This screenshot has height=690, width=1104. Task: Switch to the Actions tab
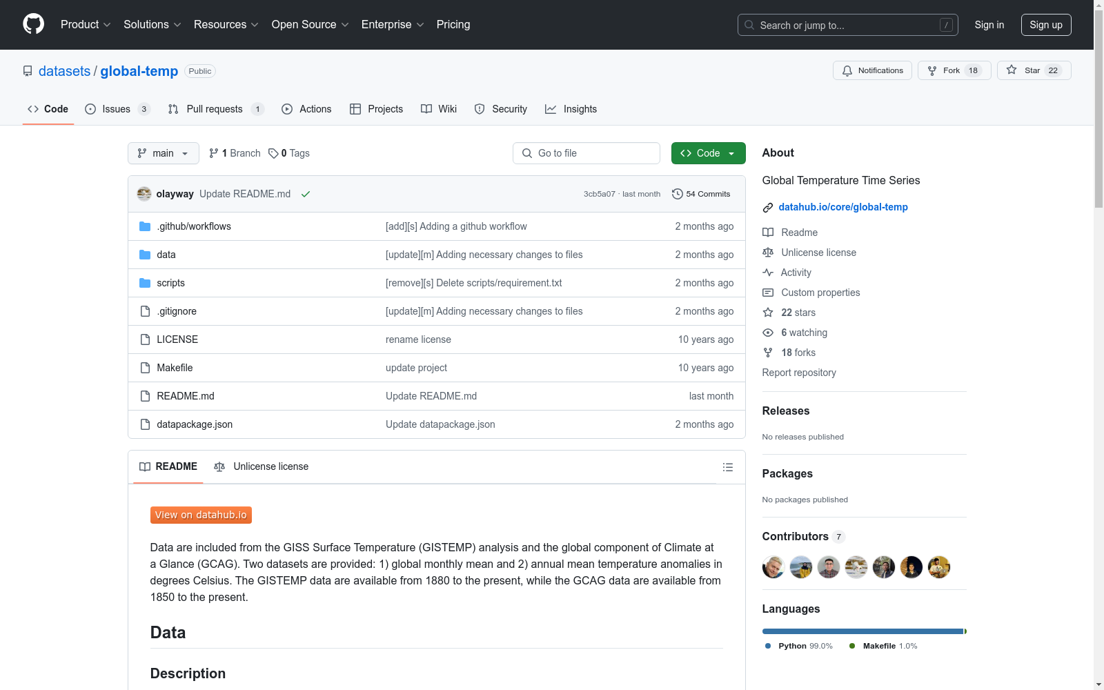[306, 109]
